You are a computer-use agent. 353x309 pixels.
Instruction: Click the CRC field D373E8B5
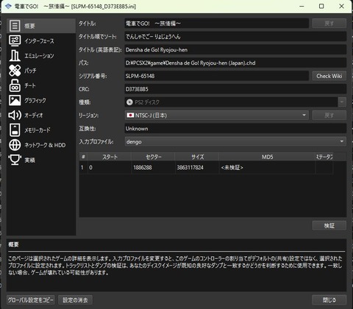(235, 89)
